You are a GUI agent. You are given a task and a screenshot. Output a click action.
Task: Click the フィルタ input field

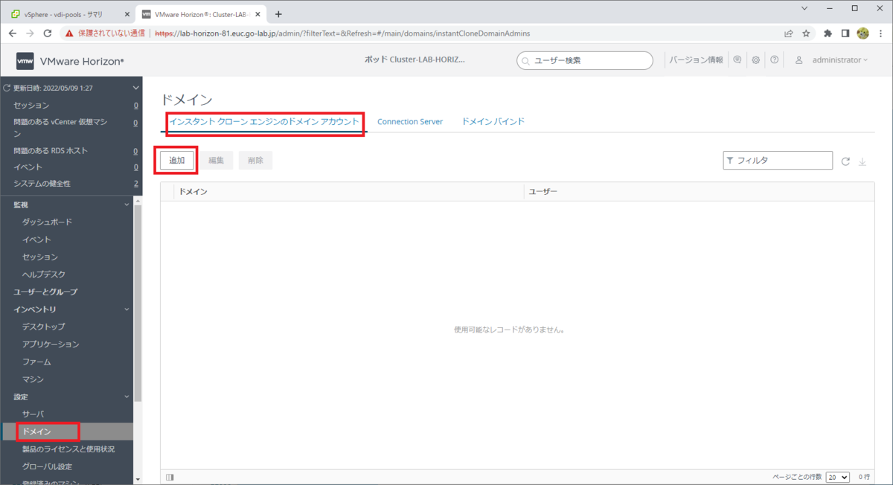(x=778, y=161)
